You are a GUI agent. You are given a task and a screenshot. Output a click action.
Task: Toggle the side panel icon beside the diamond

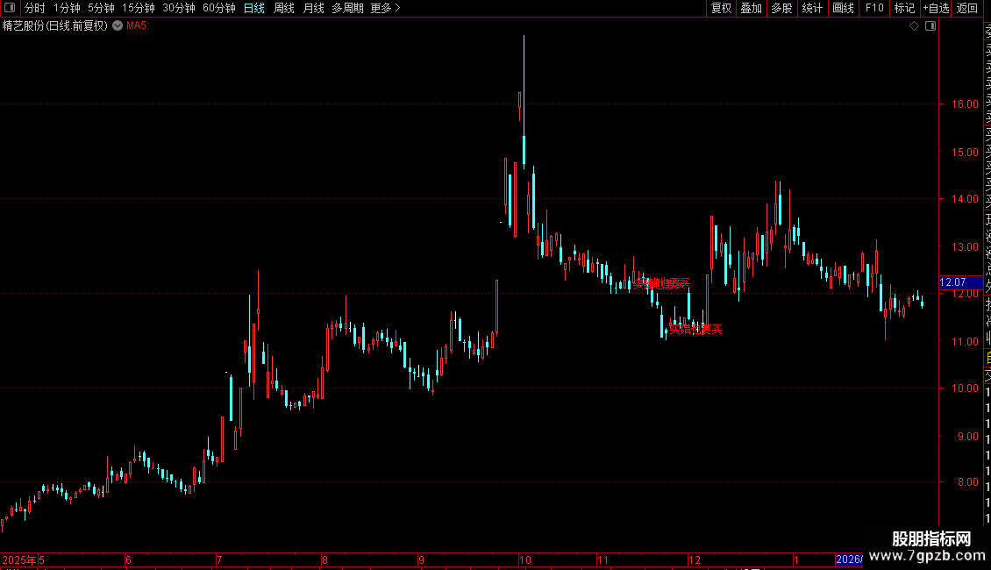[930, 25]
